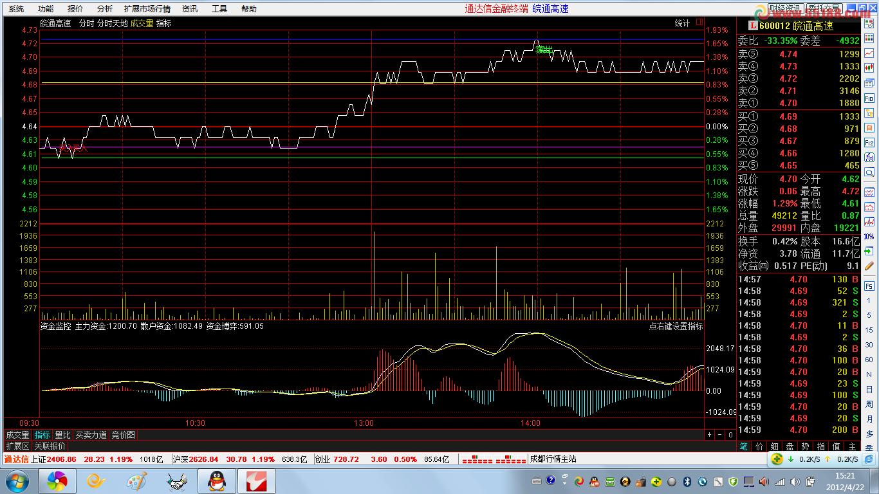Click the f(x) formula icon in sidebar
This screenshot has height=494, width=879.
click(x=869, y=158)
